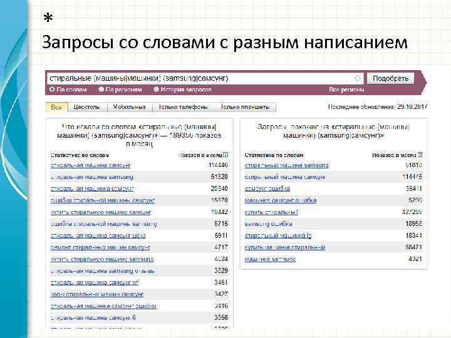Open link 'стиральная машинка самсунг ошибка'

pyautogui.click(x=103, y=306)
